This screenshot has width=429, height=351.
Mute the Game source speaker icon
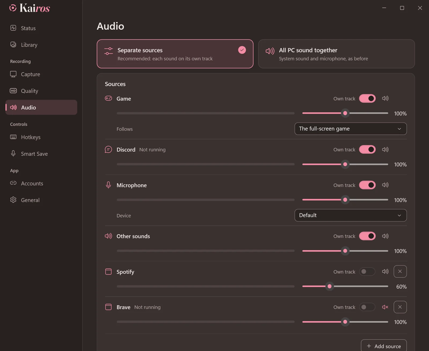385,98
